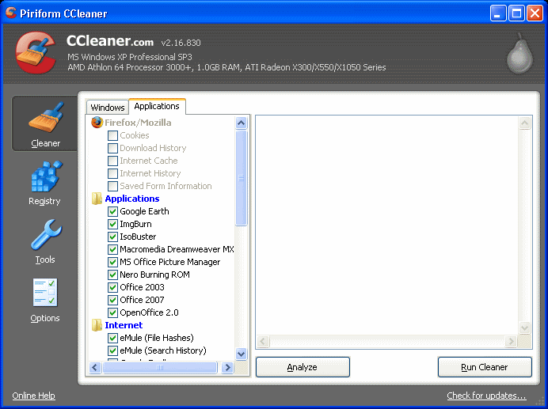Click the application list scroll left arrow
The width and height of the screenshot is (548, 409).
coord(95,367)
